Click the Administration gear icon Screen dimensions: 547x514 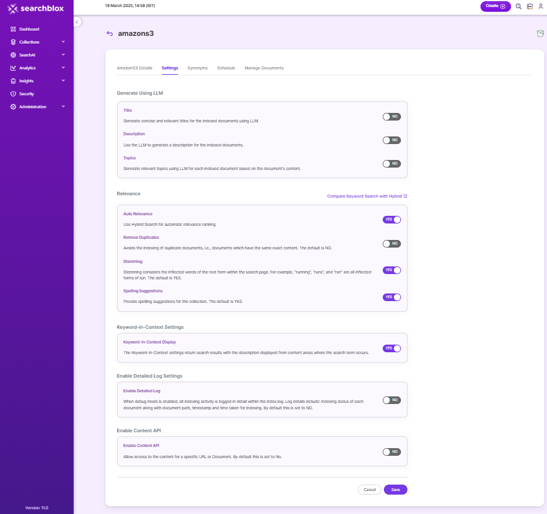[14, 106]
